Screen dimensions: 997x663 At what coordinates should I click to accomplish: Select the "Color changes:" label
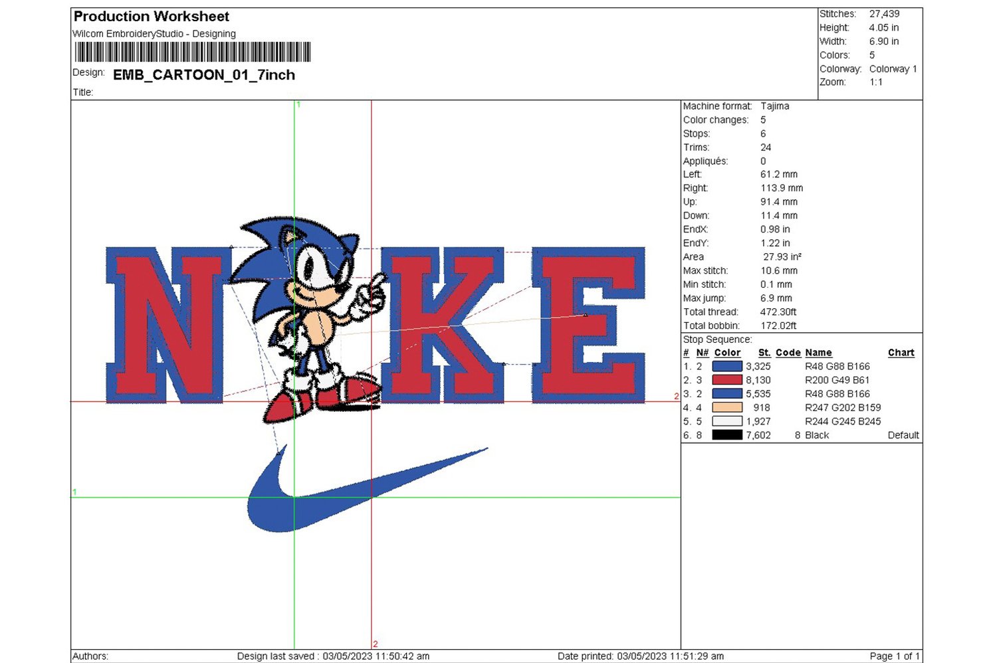click(716, 120)
